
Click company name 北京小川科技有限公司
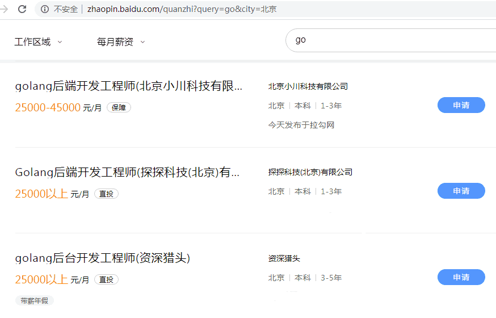click(x=308, y=86)
